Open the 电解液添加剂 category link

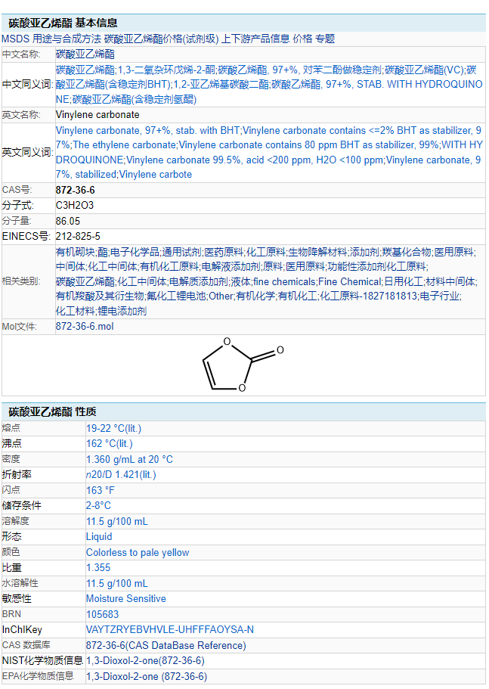tap(231, 267)
